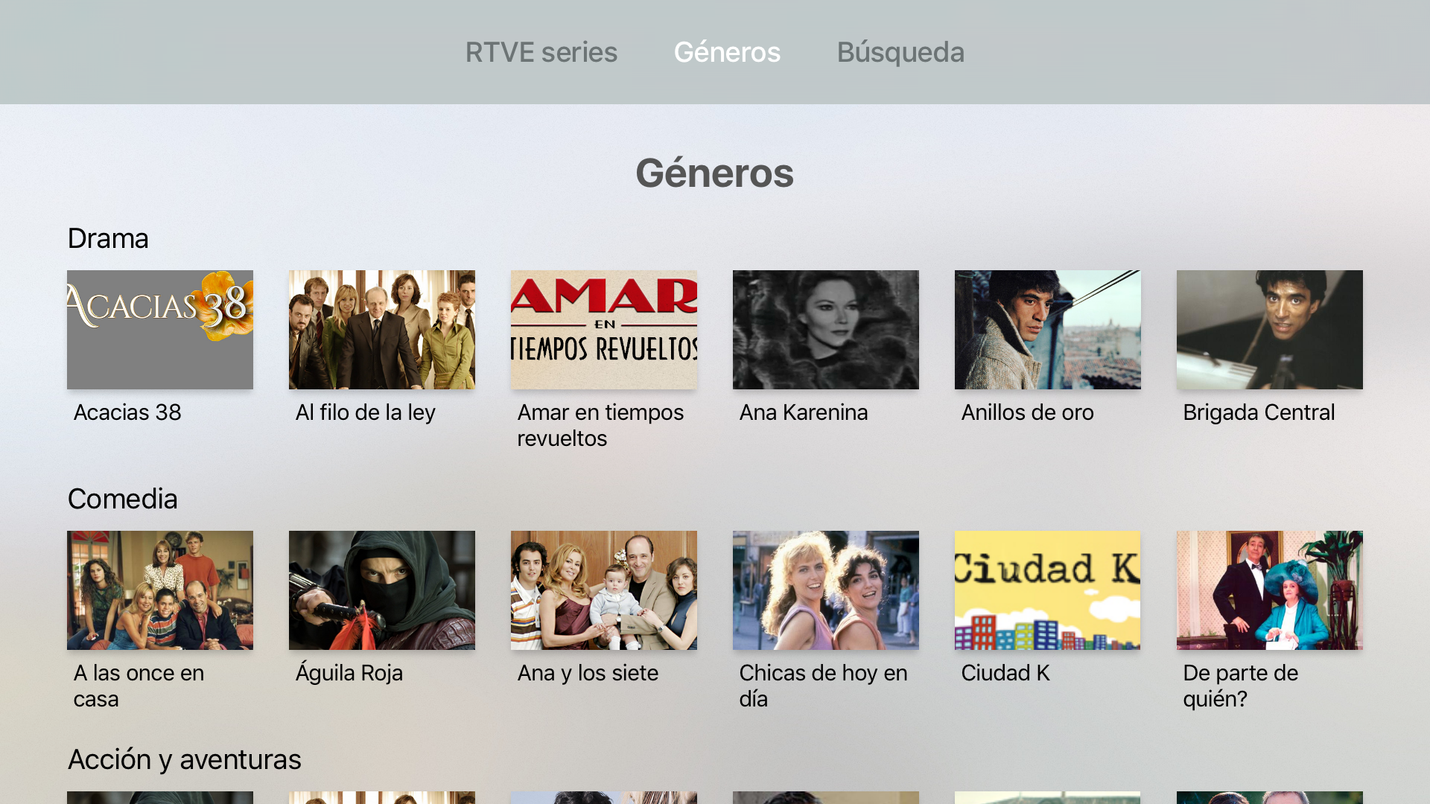Click the Comedia genre heading
The height and width of the screenshot is (804, 1430).
(123, 499)
